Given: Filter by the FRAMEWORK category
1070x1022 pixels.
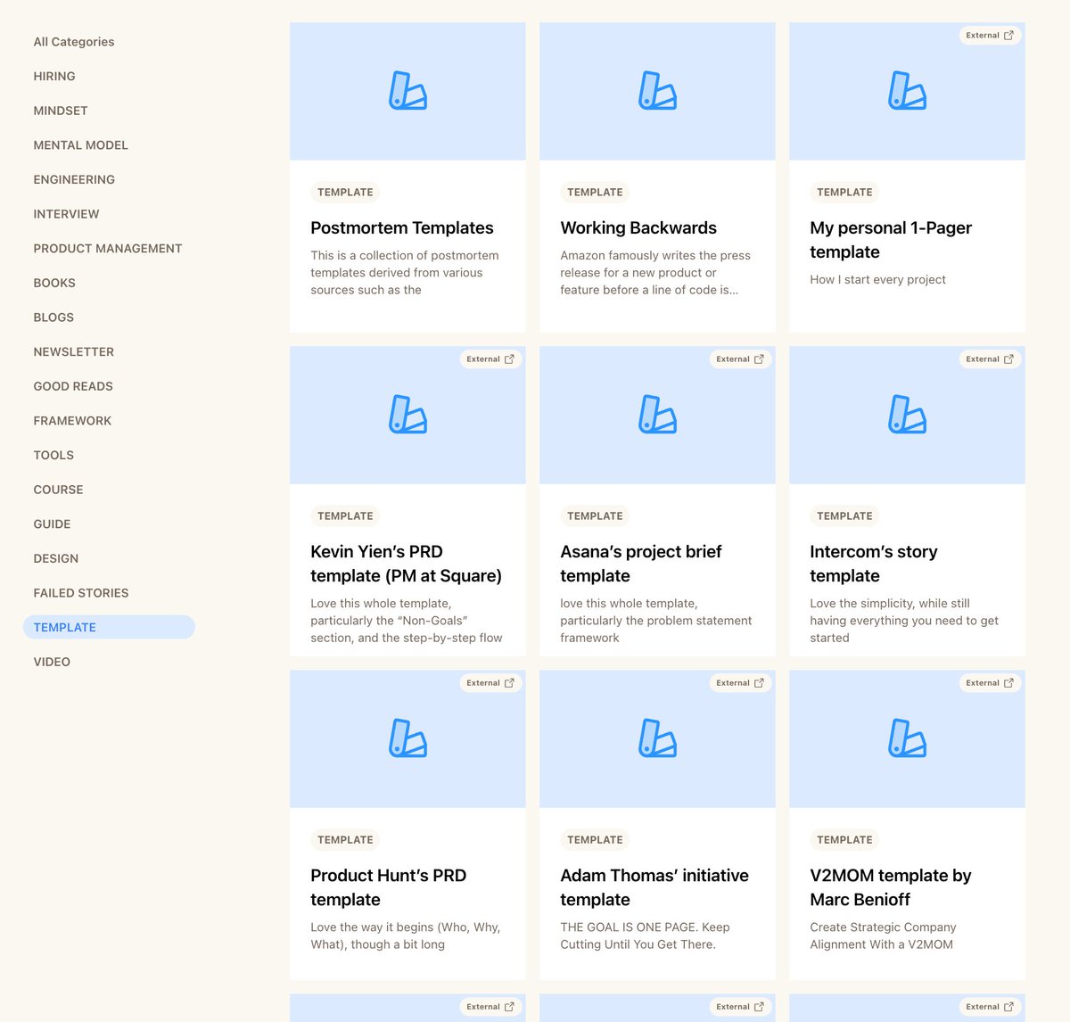Looking at the screenshot, I should (x=72, y=421).
